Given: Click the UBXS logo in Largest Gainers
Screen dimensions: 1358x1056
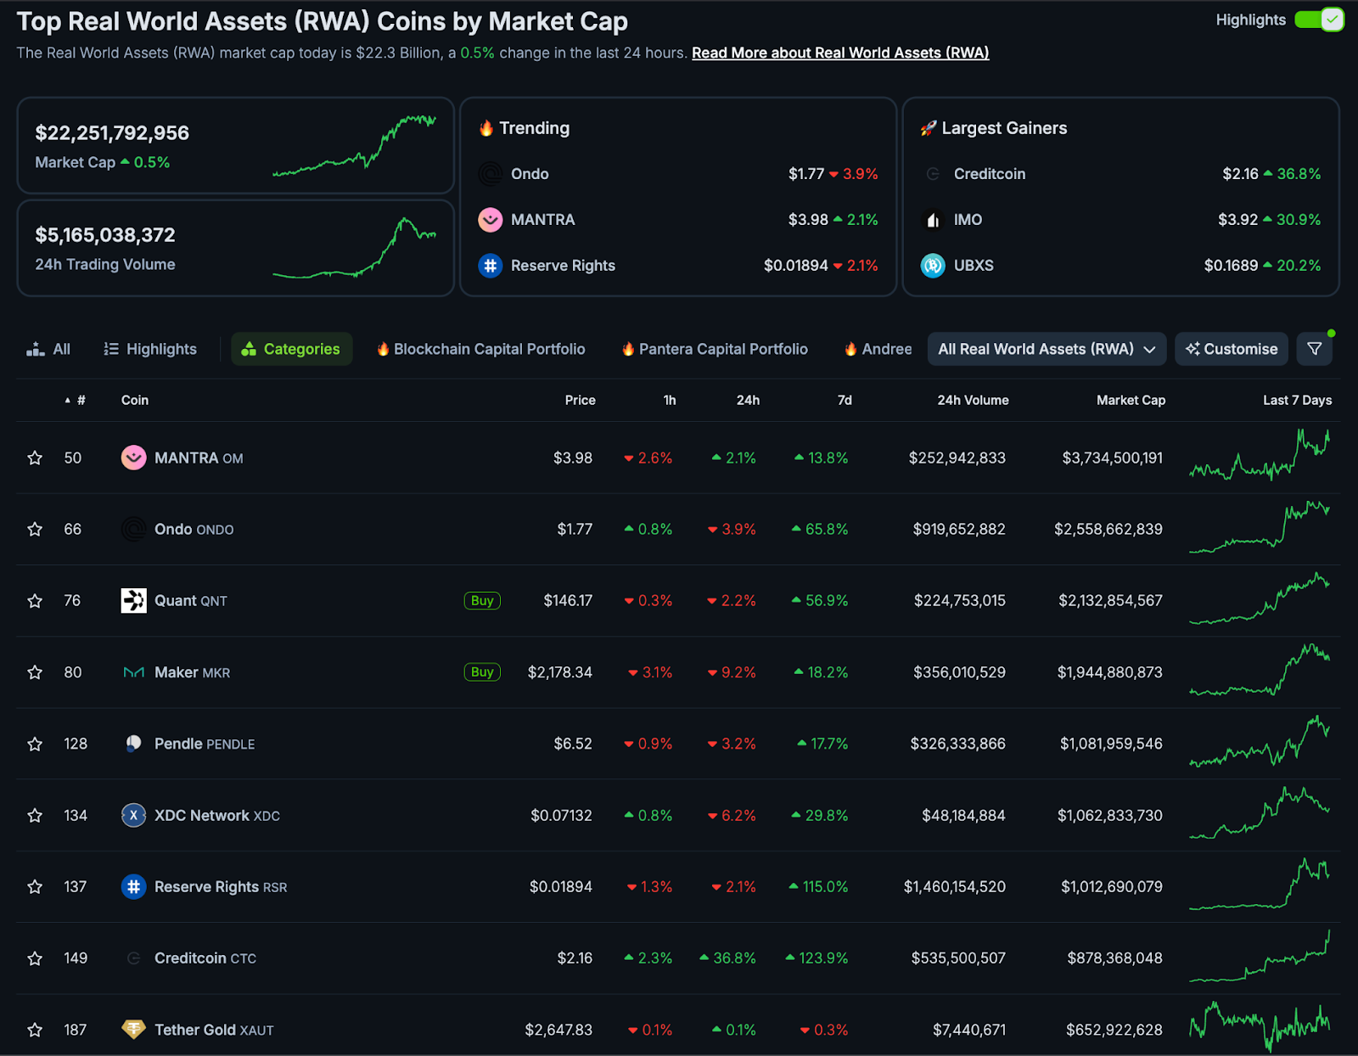Looking at the screenshot, I should (x=933, y=266).
